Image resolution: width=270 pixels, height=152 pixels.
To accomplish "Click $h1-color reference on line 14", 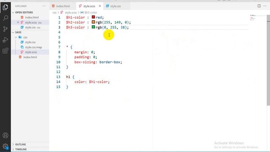I will click(98, 82).
